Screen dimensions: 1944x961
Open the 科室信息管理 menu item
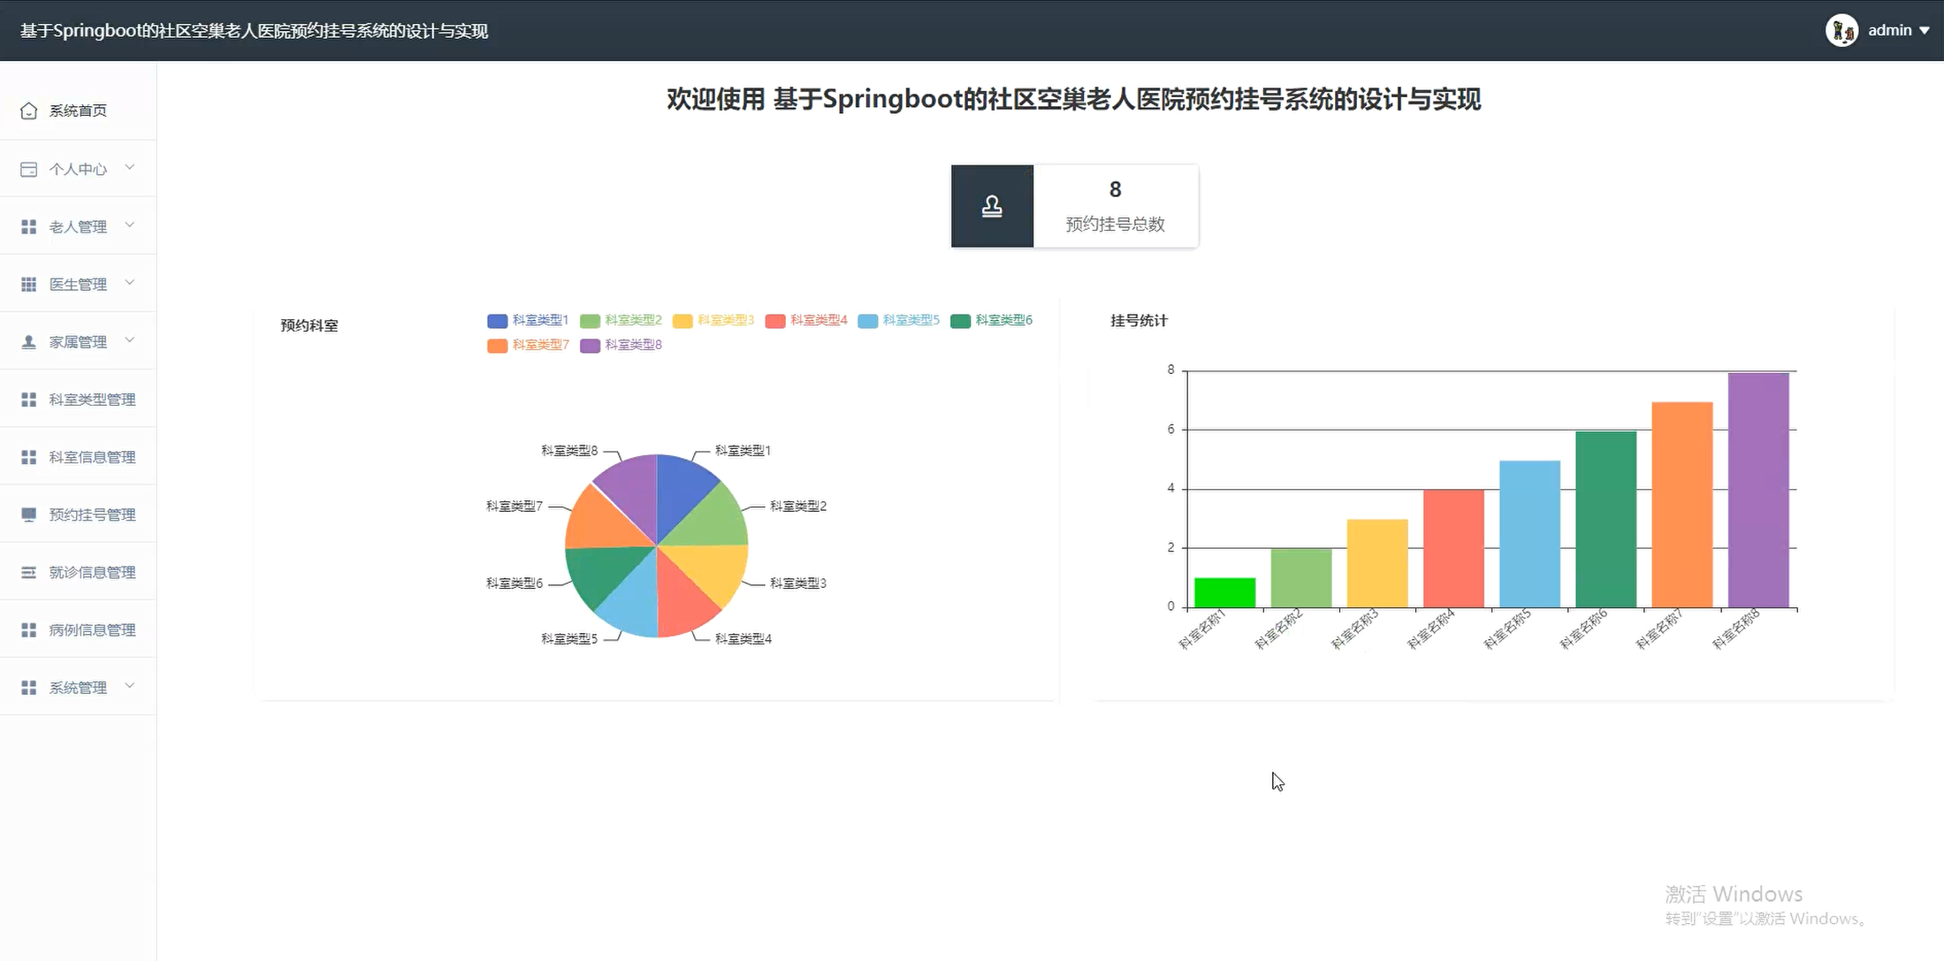click(x=78, y=457)
